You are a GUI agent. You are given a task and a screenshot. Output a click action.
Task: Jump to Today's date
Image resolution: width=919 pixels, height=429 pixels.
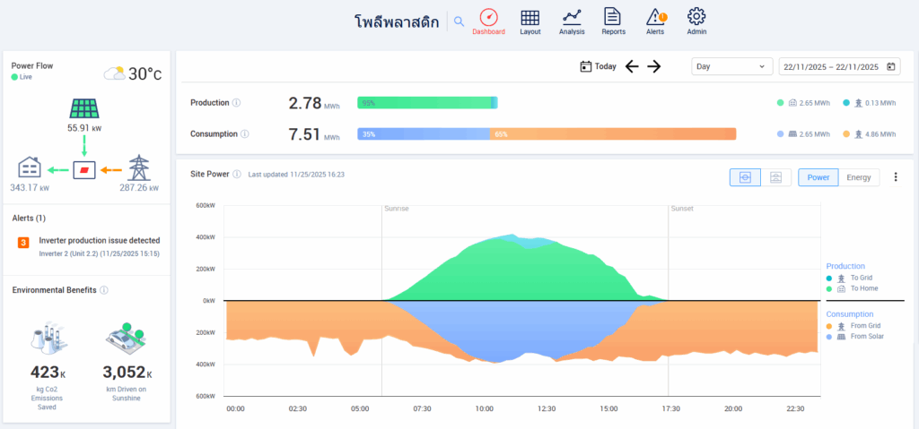tap(597, 66)
